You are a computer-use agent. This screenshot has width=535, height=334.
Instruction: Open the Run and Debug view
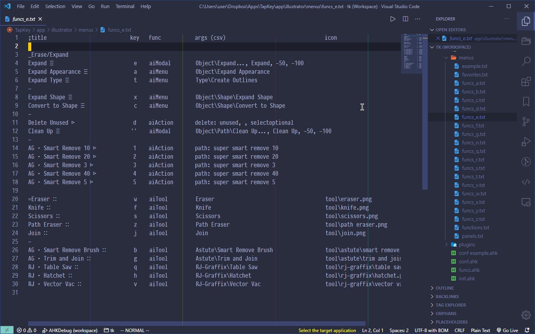click(525, 142)
